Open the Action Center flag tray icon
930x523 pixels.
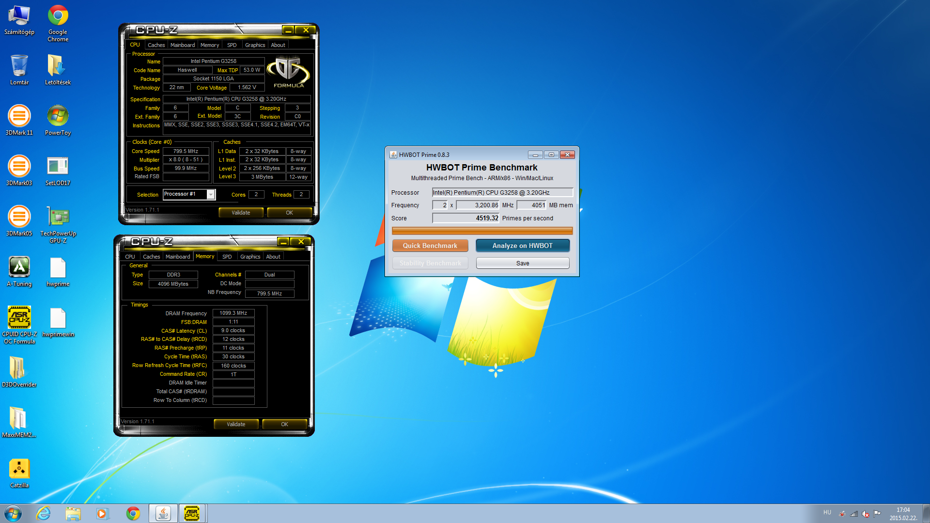[877, 514]
